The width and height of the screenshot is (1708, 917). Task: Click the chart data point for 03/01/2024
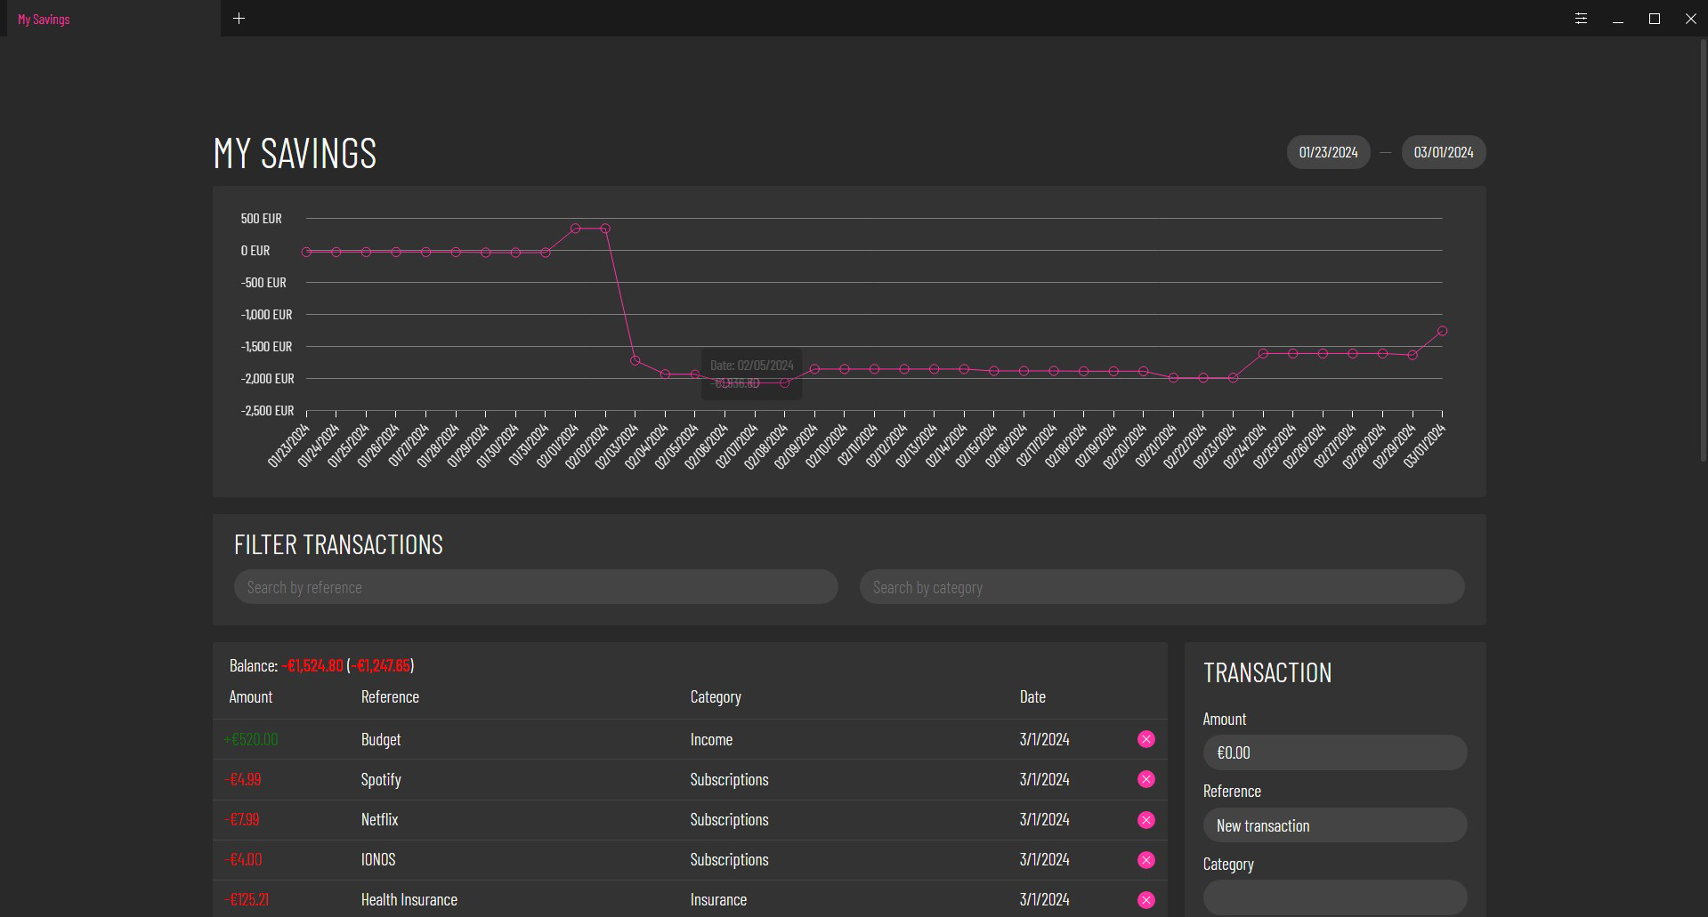pos(1442,331)
